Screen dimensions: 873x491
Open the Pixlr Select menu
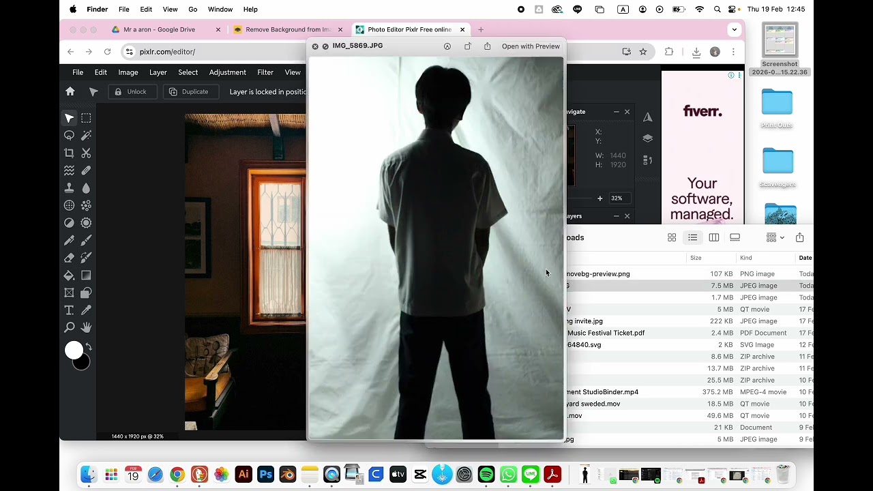(x=188, y=72)
